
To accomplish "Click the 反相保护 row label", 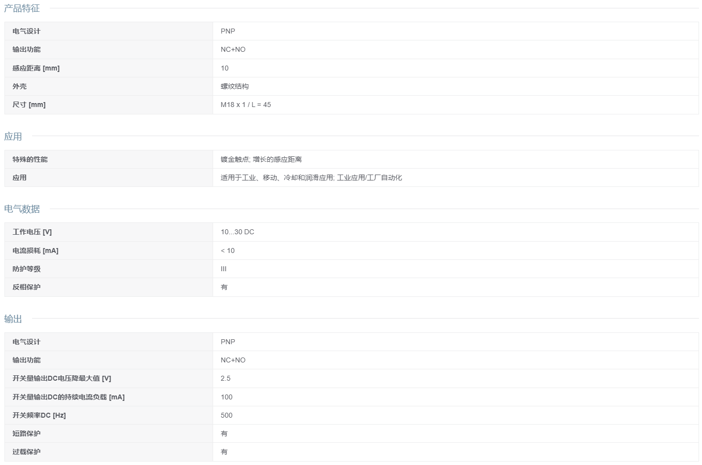I will point(27,287).
